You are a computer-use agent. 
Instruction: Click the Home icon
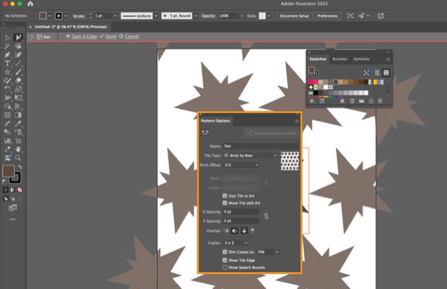point(30,4)
